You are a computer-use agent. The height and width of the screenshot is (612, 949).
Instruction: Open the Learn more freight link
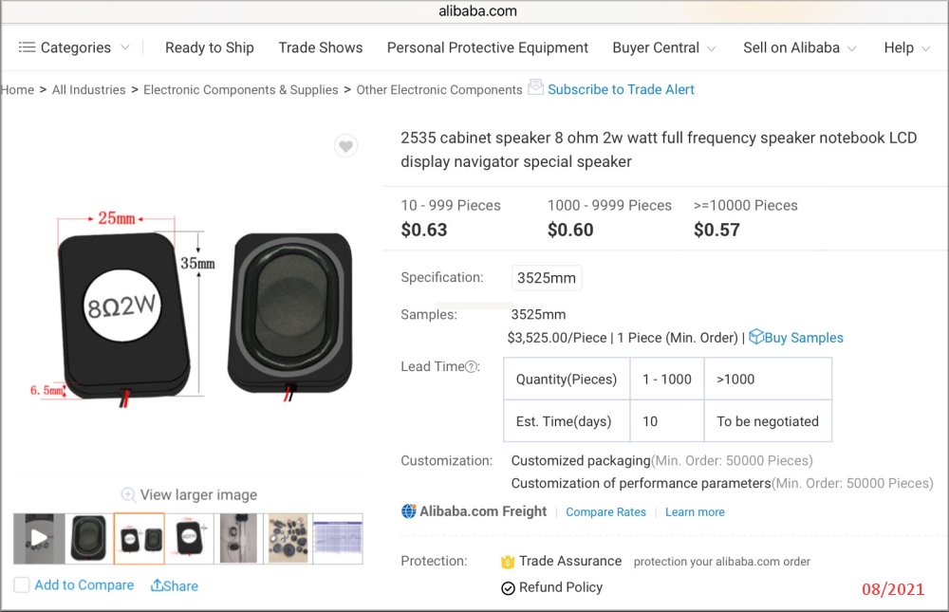coord(695,512)
